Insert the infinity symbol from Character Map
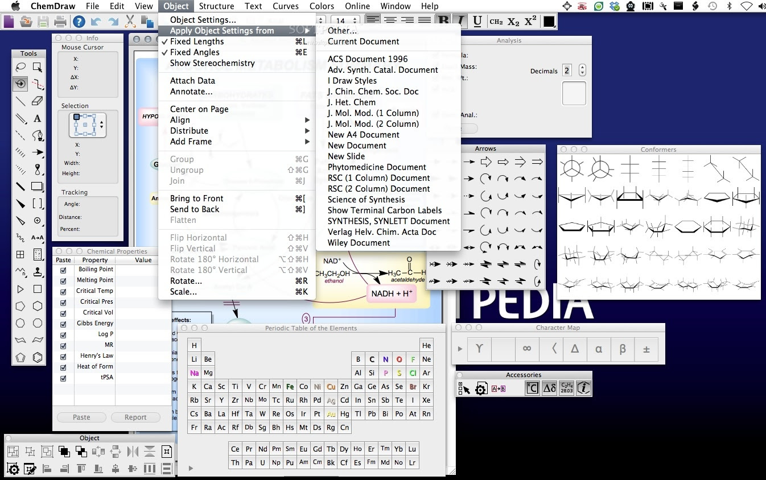 click(x=527, y=349)
